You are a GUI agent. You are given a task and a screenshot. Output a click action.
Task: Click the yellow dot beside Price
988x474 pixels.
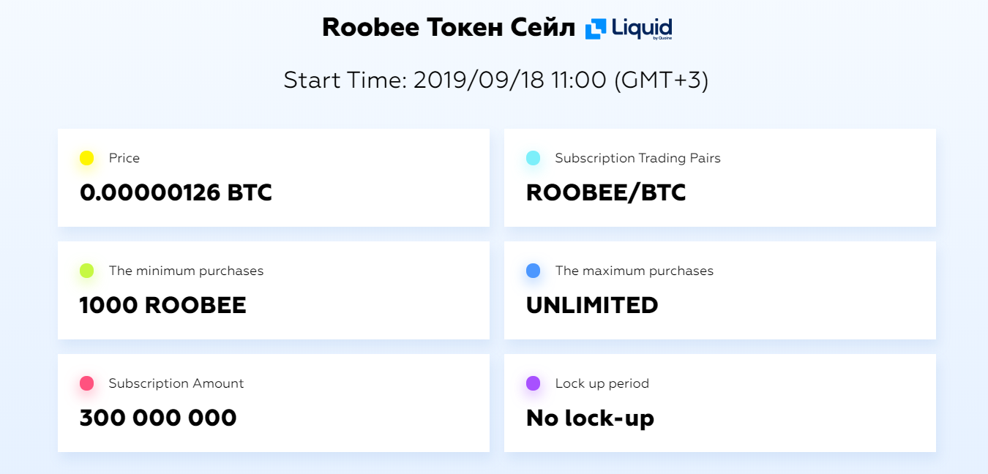(x=86, y=158)
